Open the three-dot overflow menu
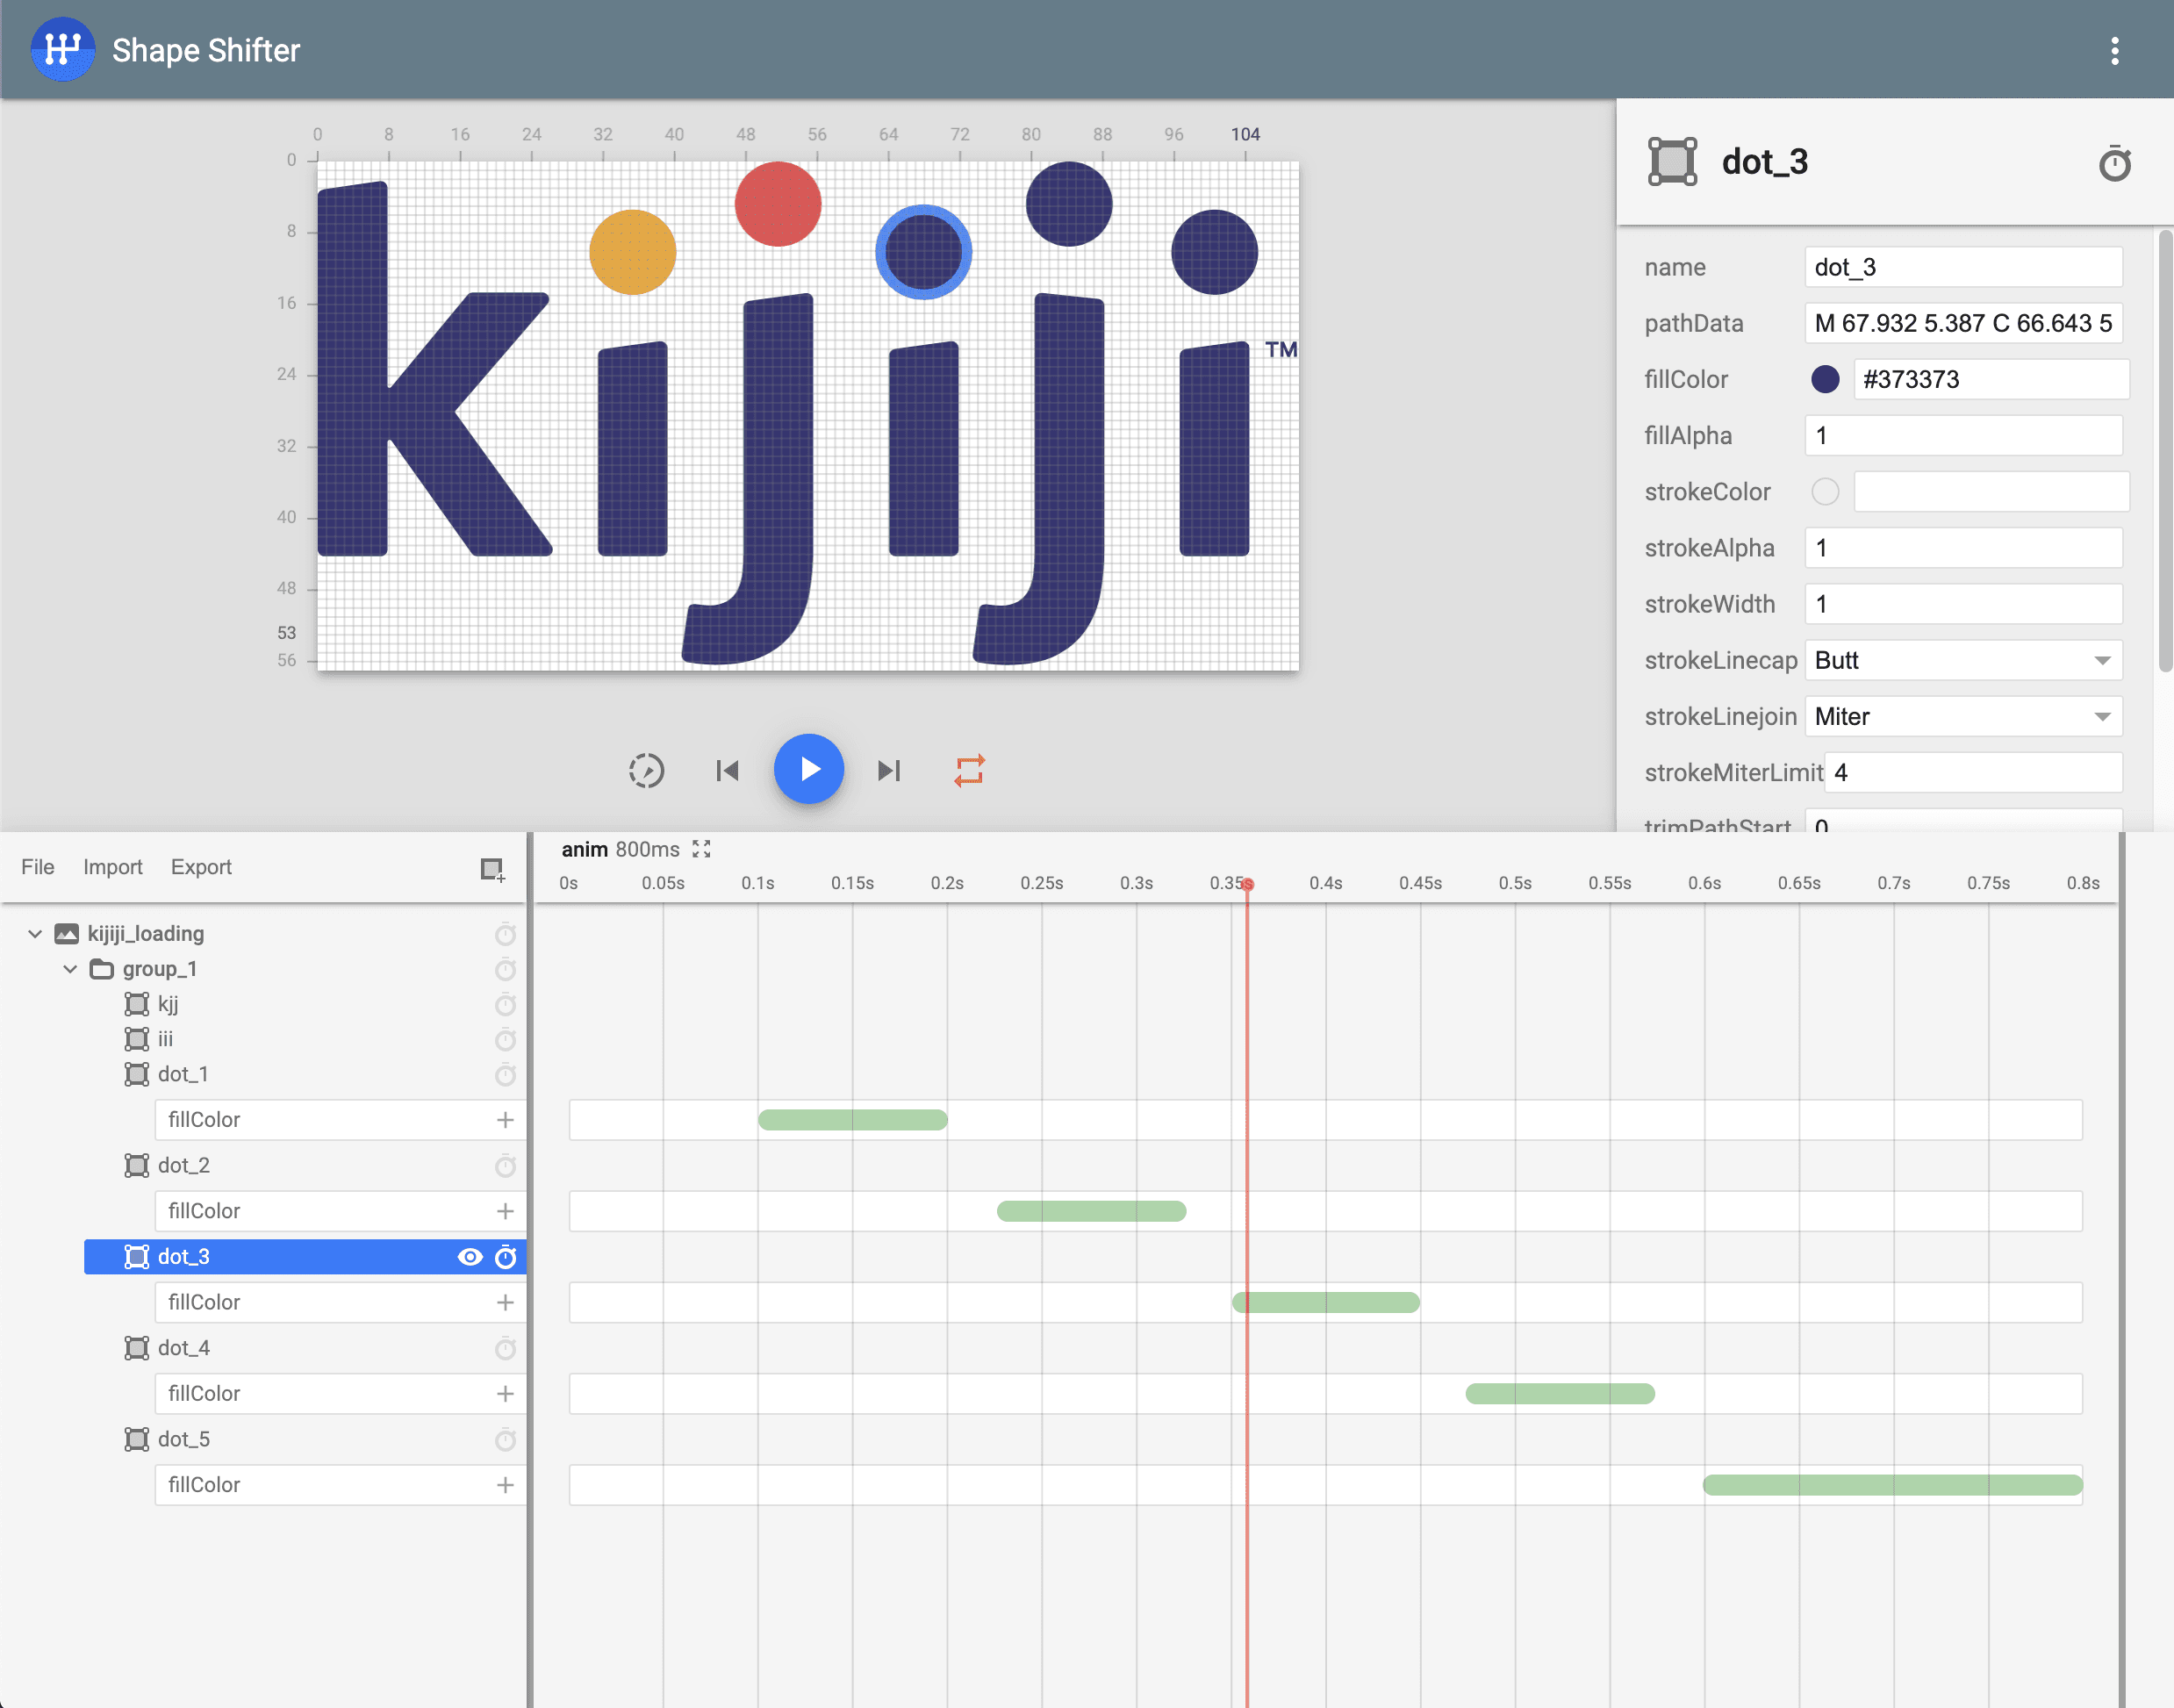2174x1708 pixels. [x=2114, y=50]
